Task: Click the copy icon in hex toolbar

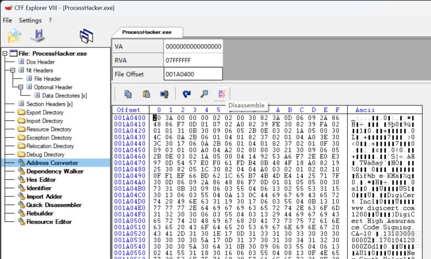Action: (128, 94)
